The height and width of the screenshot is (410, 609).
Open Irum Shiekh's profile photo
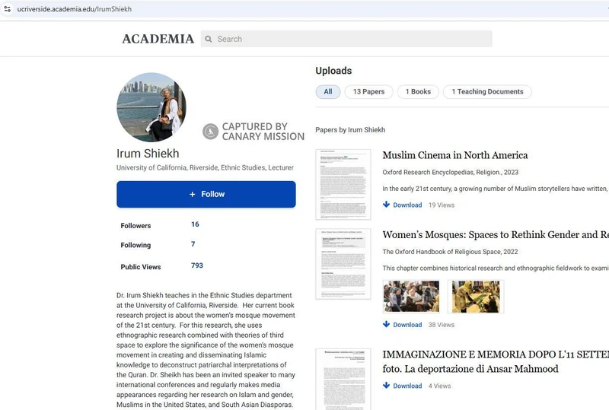[151, 107]
